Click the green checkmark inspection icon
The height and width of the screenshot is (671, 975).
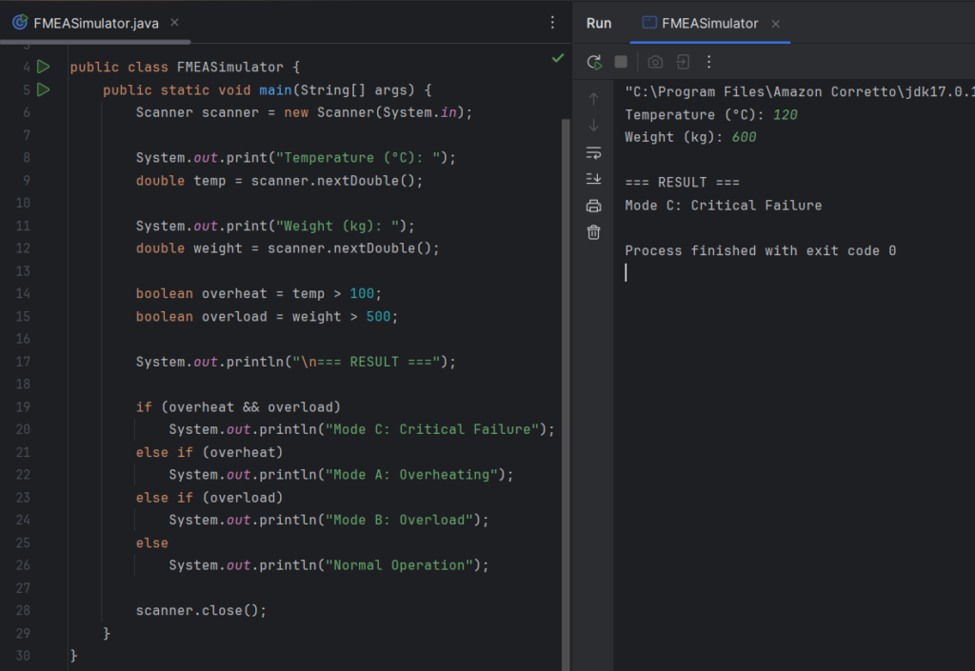[x=557, y=59]
